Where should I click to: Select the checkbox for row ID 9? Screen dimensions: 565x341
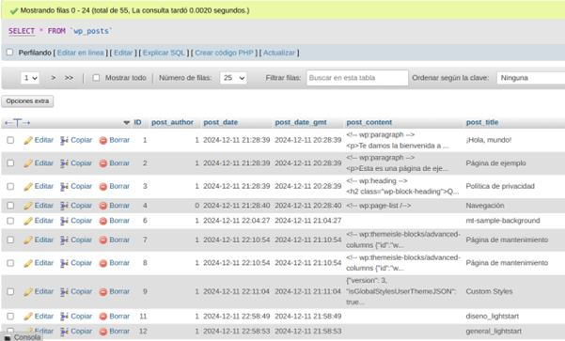point(10,291)
